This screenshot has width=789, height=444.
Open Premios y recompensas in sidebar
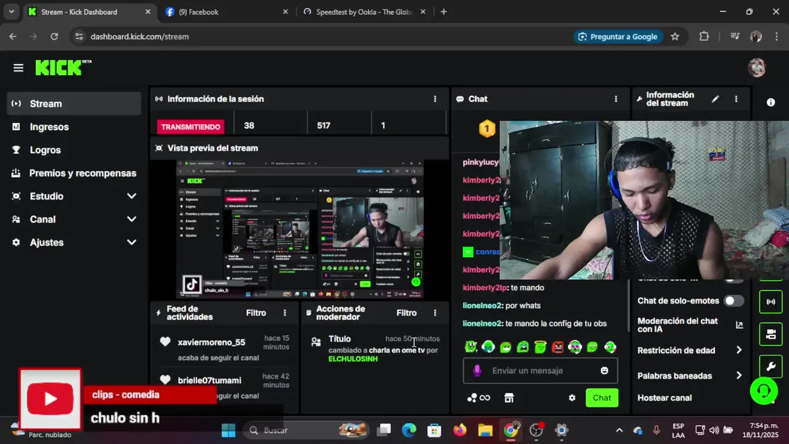(75, 173)
